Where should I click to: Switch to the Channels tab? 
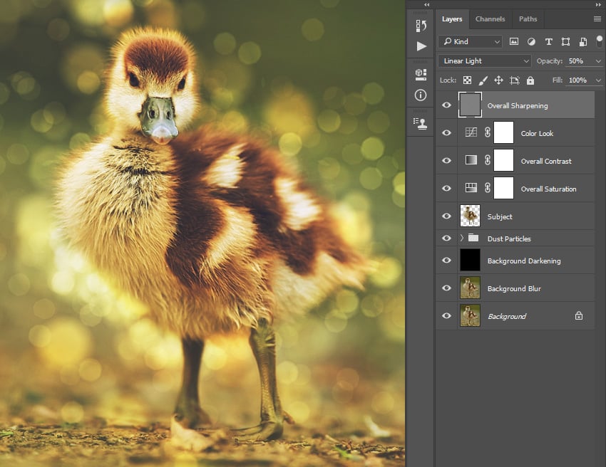pos(491,19)
